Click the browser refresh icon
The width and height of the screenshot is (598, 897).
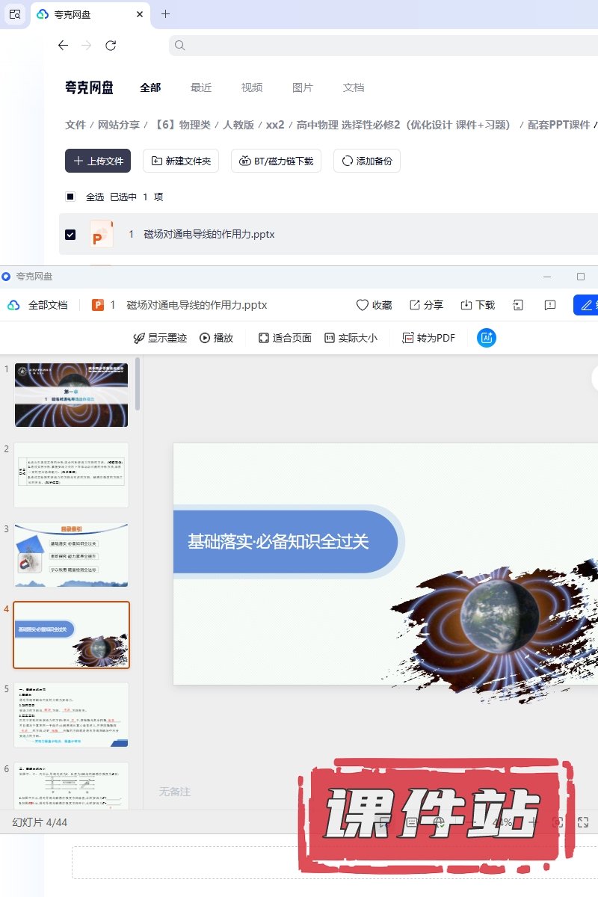click(111, 46)
